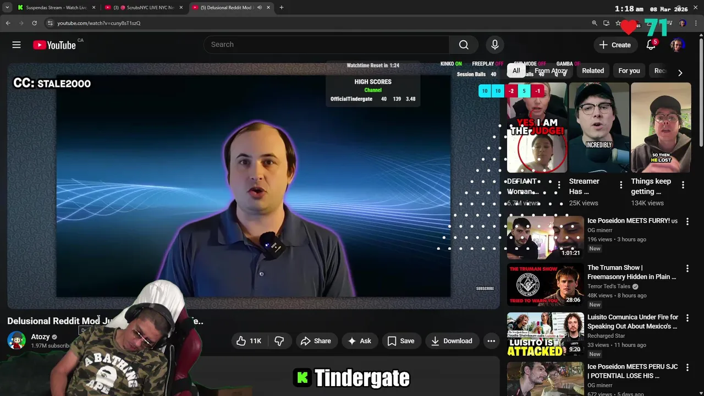Open the Streamer Has short thumbnail
704x396 pixels.
pos(599,128)
